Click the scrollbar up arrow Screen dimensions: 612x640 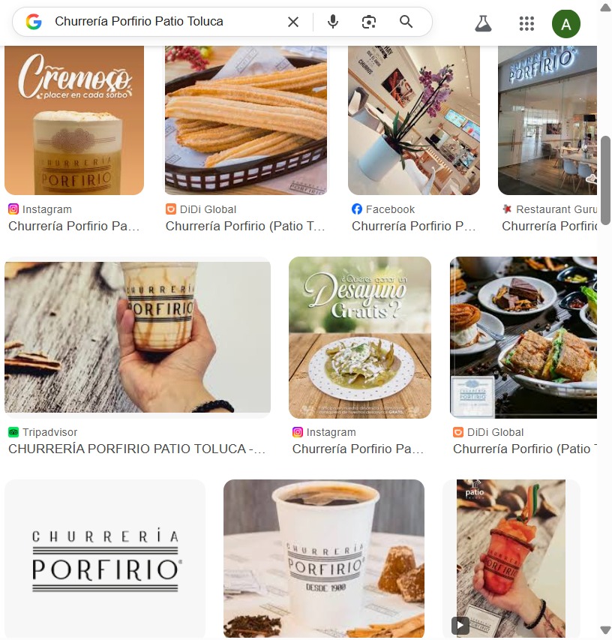click(605, 8)
